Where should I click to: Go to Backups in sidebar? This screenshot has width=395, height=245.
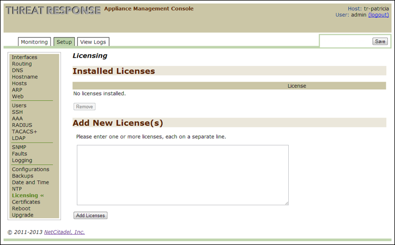[23, 176]
